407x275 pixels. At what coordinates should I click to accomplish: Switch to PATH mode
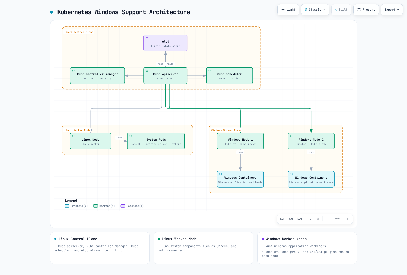click(283, 219)
